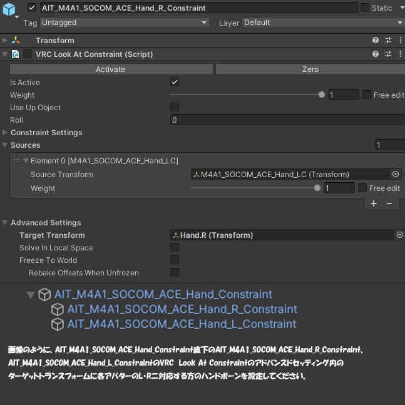This screenshot has width=405, height=405.
Task: Toggle the Is Active checkbox
Action: coord(175,82)
